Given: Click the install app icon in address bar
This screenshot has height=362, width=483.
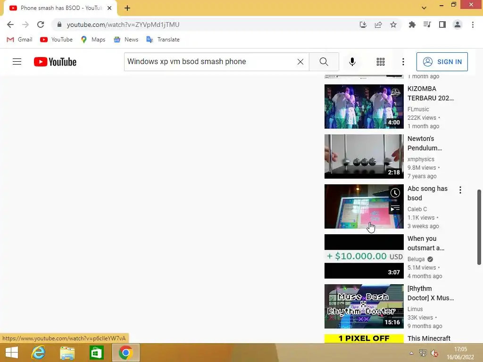Looking at the screenshot, I should [x=363, y=25].
